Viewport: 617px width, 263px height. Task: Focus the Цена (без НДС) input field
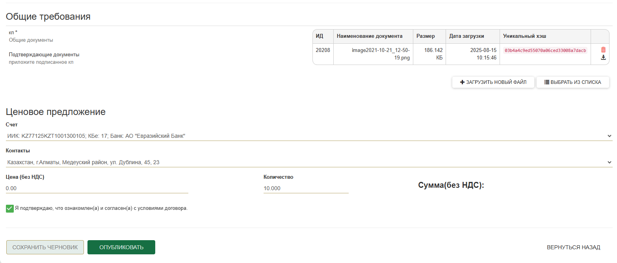97,188
